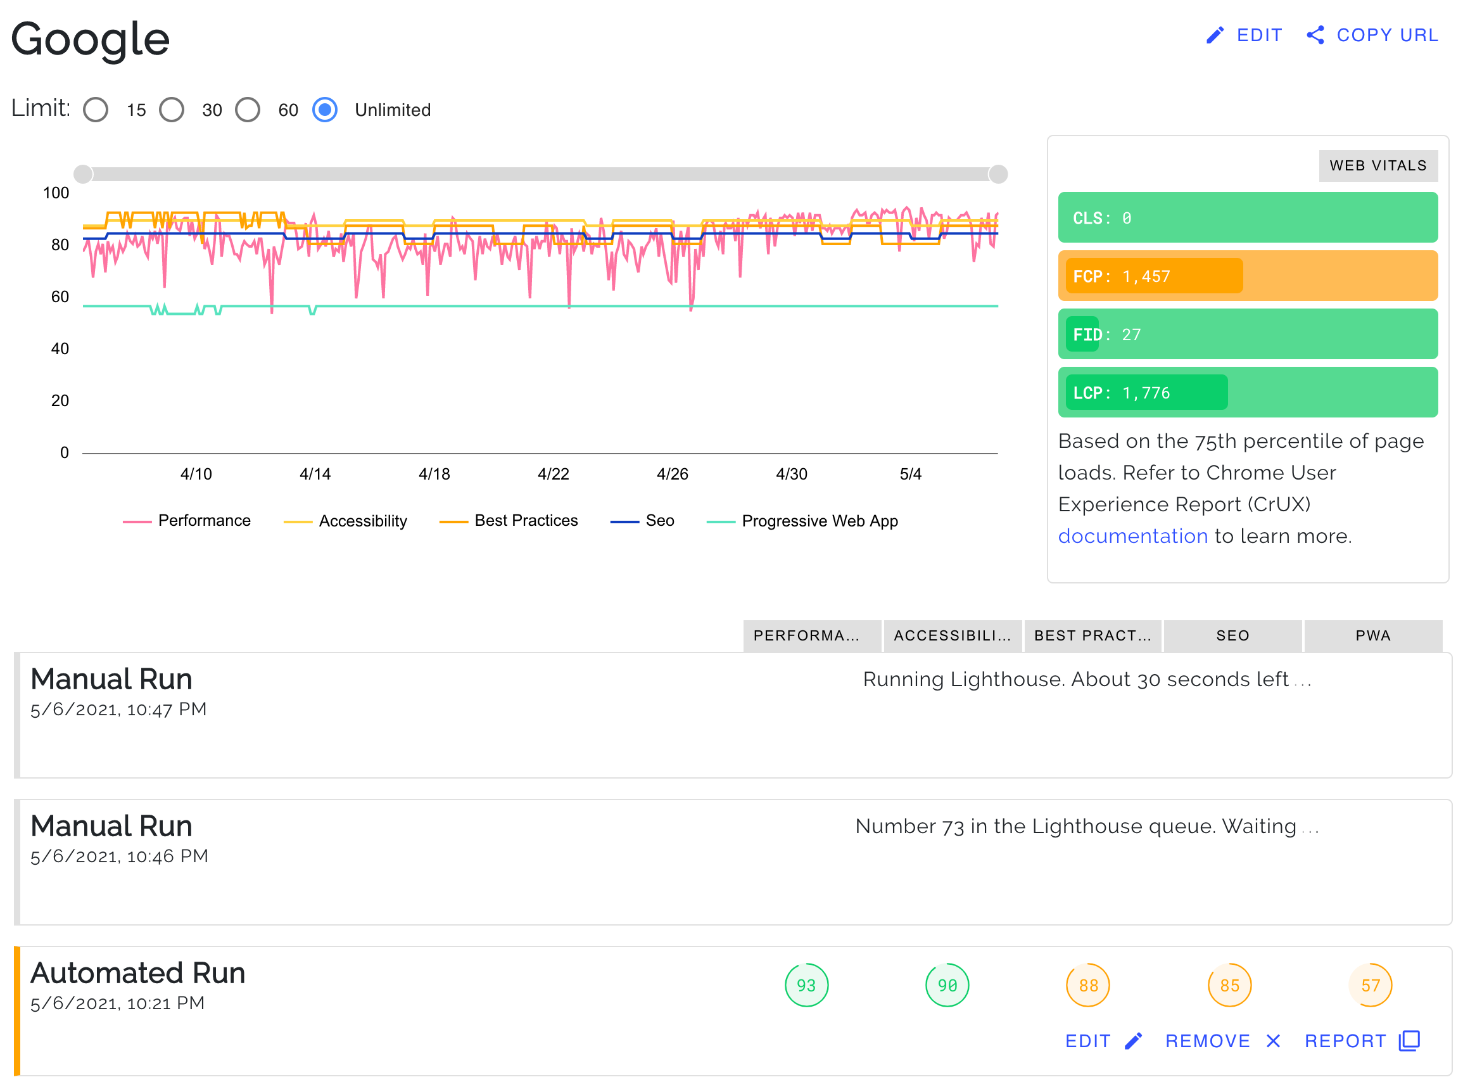Click the 4/10 date label on chart axis
Screen dimensions: 1463x1089
pos(196,474)
